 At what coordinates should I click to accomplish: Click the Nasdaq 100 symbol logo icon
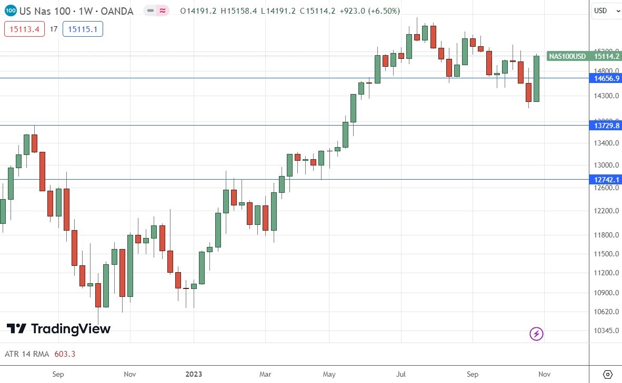(11, 11)
